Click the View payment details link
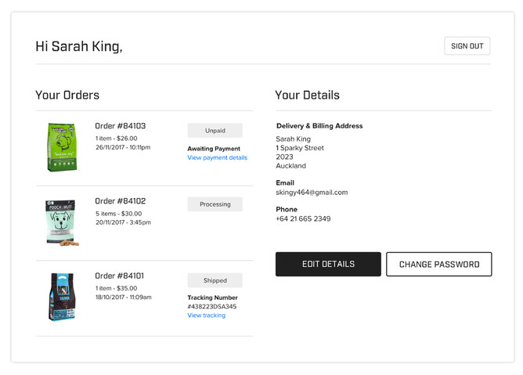The image size is (523, 375). (217, 157)
